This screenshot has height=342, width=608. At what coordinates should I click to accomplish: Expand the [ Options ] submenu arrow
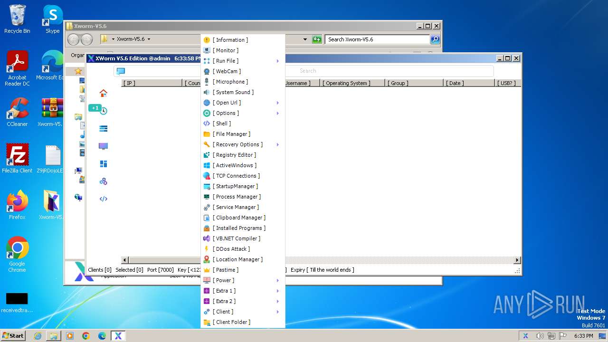pos(278,113)
